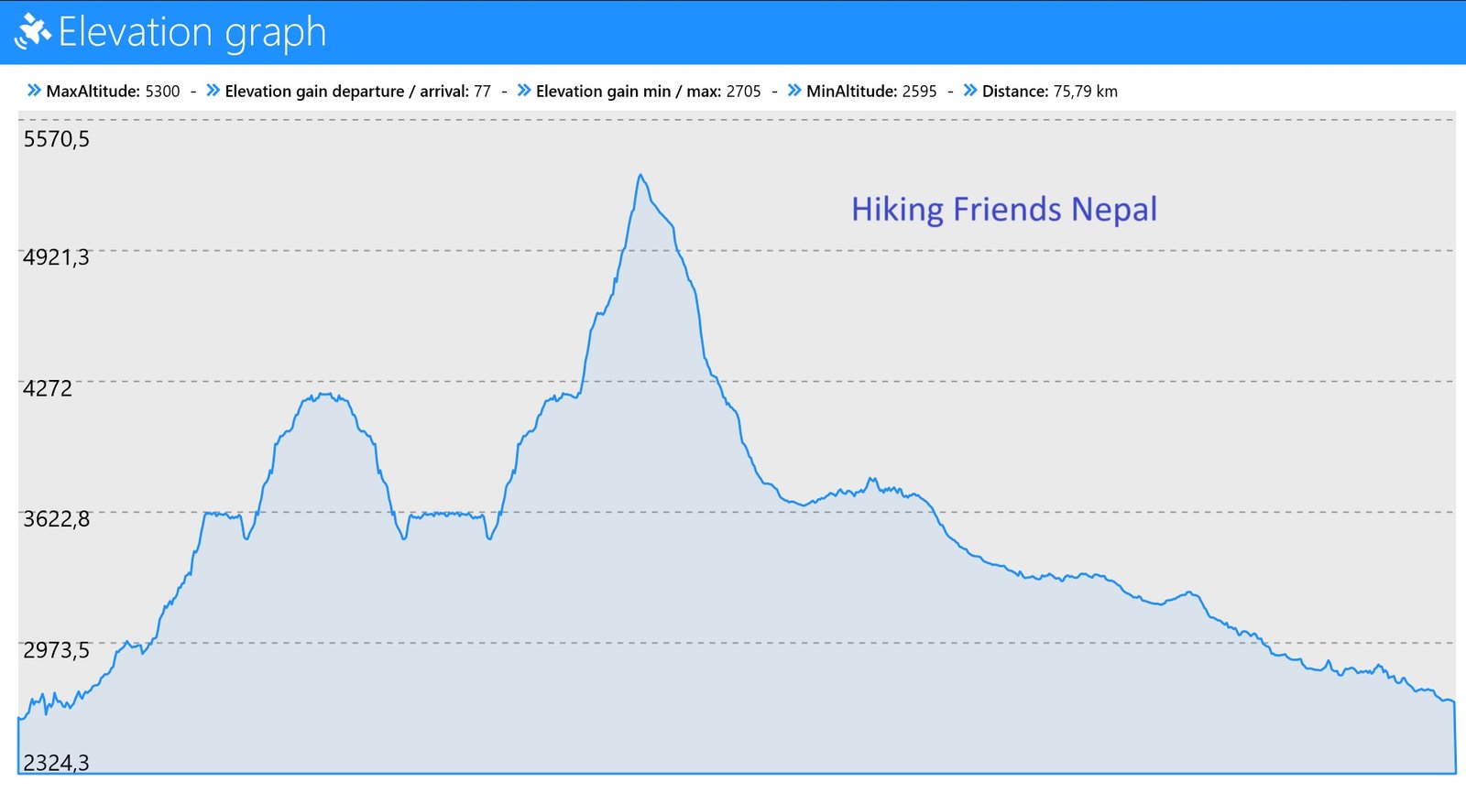This screenshot has height=793, width=1466.
Task: Click the chevron icon before Distance
Action: click(970, 91)
